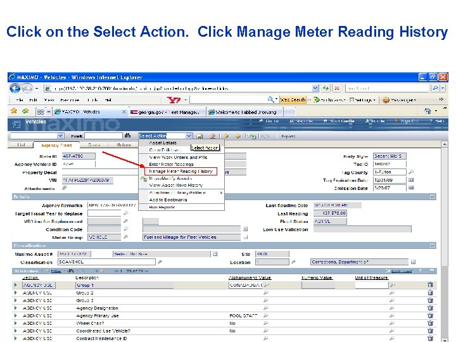This screenshot has width=456, height=342.
Task: Open the Tag Expiration Date calendar icon
Action: coord(411,180)
